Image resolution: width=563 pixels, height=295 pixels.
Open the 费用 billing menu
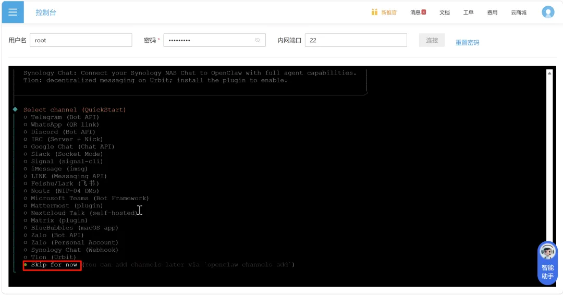click(x=492, y=12)
